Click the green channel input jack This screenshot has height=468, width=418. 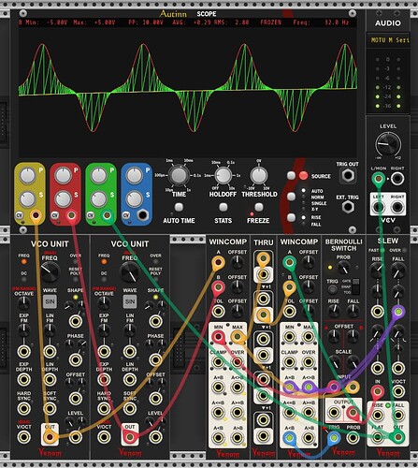108,215
